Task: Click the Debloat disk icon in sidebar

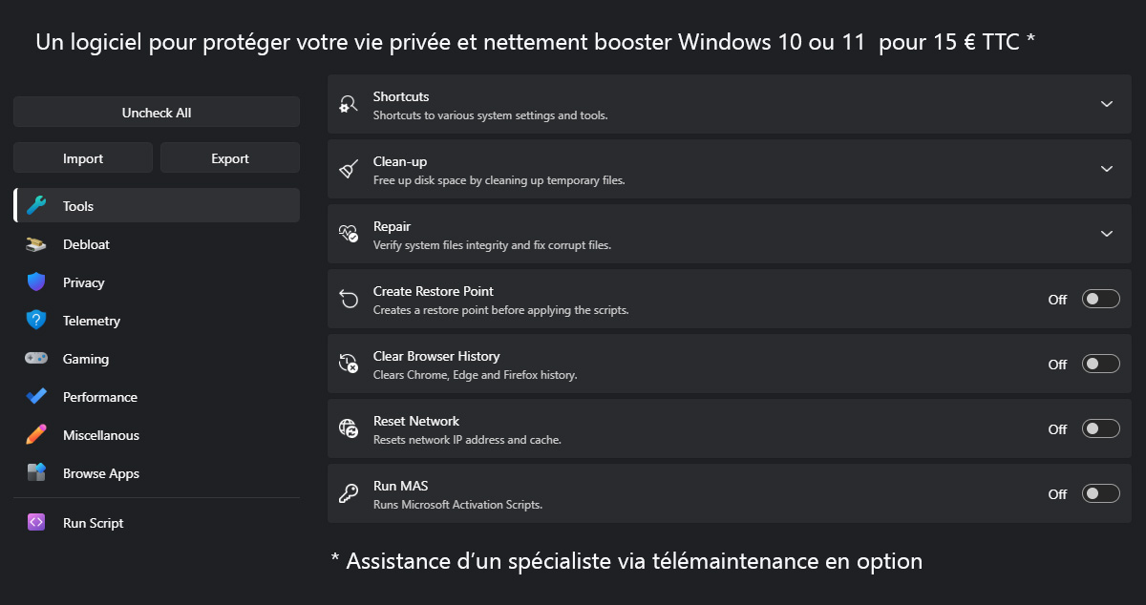Action: [36, 244]
